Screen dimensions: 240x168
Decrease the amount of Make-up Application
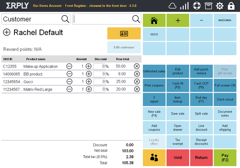(x=69, y=66)
